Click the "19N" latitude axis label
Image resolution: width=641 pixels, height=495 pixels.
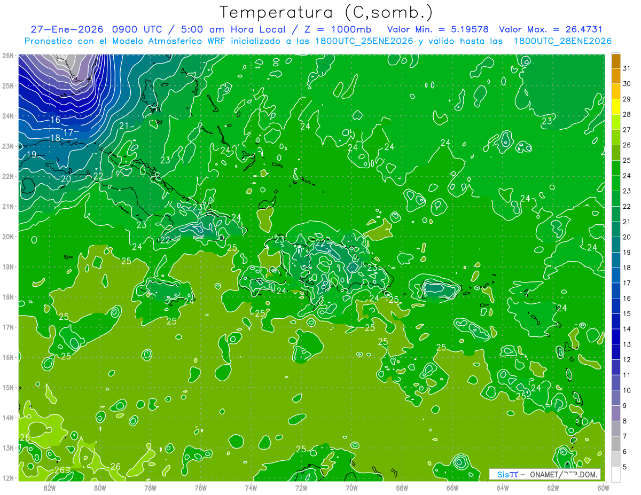[x=7, y=267]
